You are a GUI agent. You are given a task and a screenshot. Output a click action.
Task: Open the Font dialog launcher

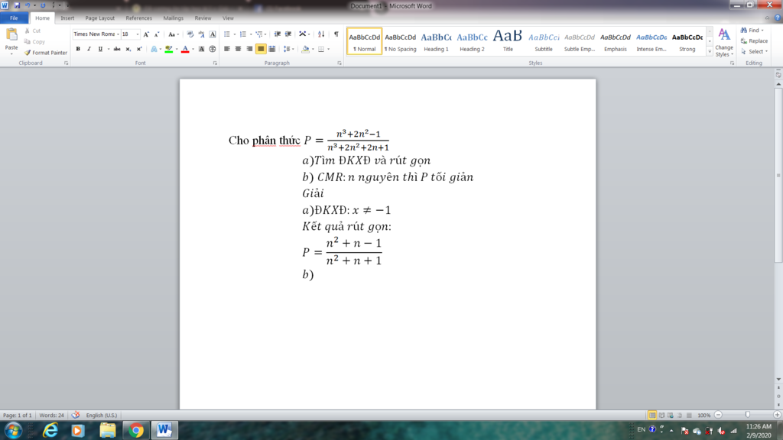(215, 63)
